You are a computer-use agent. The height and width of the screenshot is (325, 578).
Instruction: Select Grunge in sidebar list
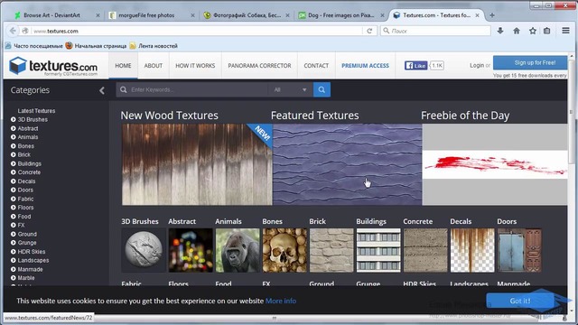tap(27, 243)
